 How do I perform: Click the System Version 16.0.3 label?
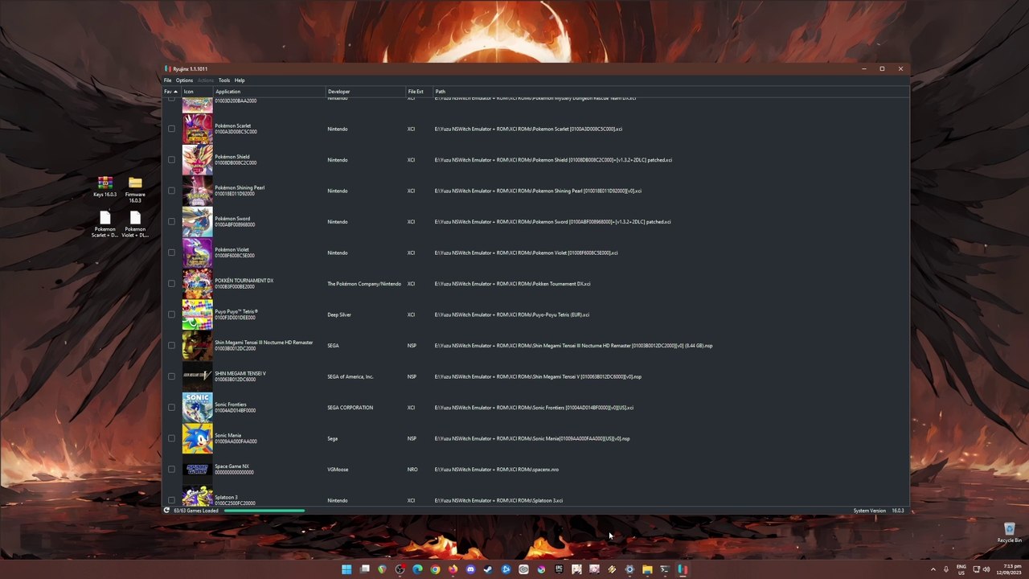pos(879,511)
